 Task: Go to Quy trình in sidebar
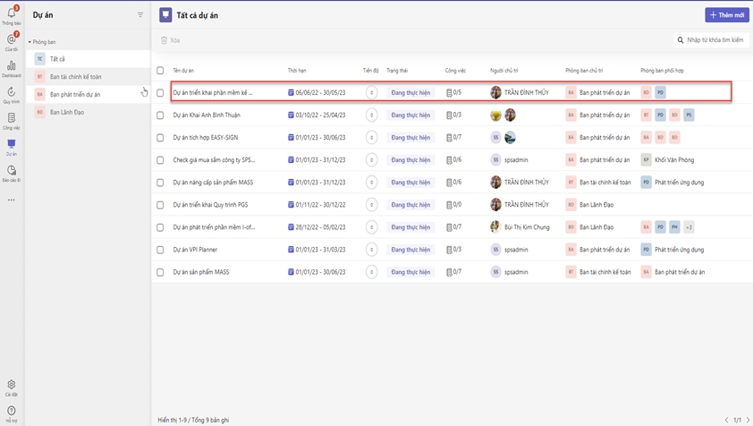point(12,94)
